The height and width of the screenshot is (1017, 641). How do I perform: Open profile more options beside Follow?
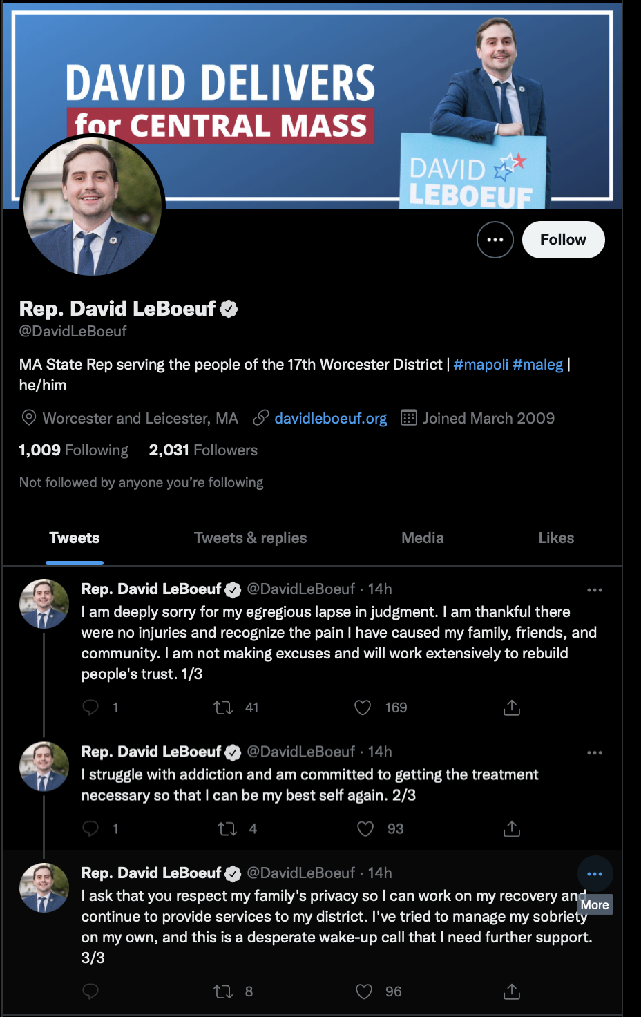(x=495, y=240)
